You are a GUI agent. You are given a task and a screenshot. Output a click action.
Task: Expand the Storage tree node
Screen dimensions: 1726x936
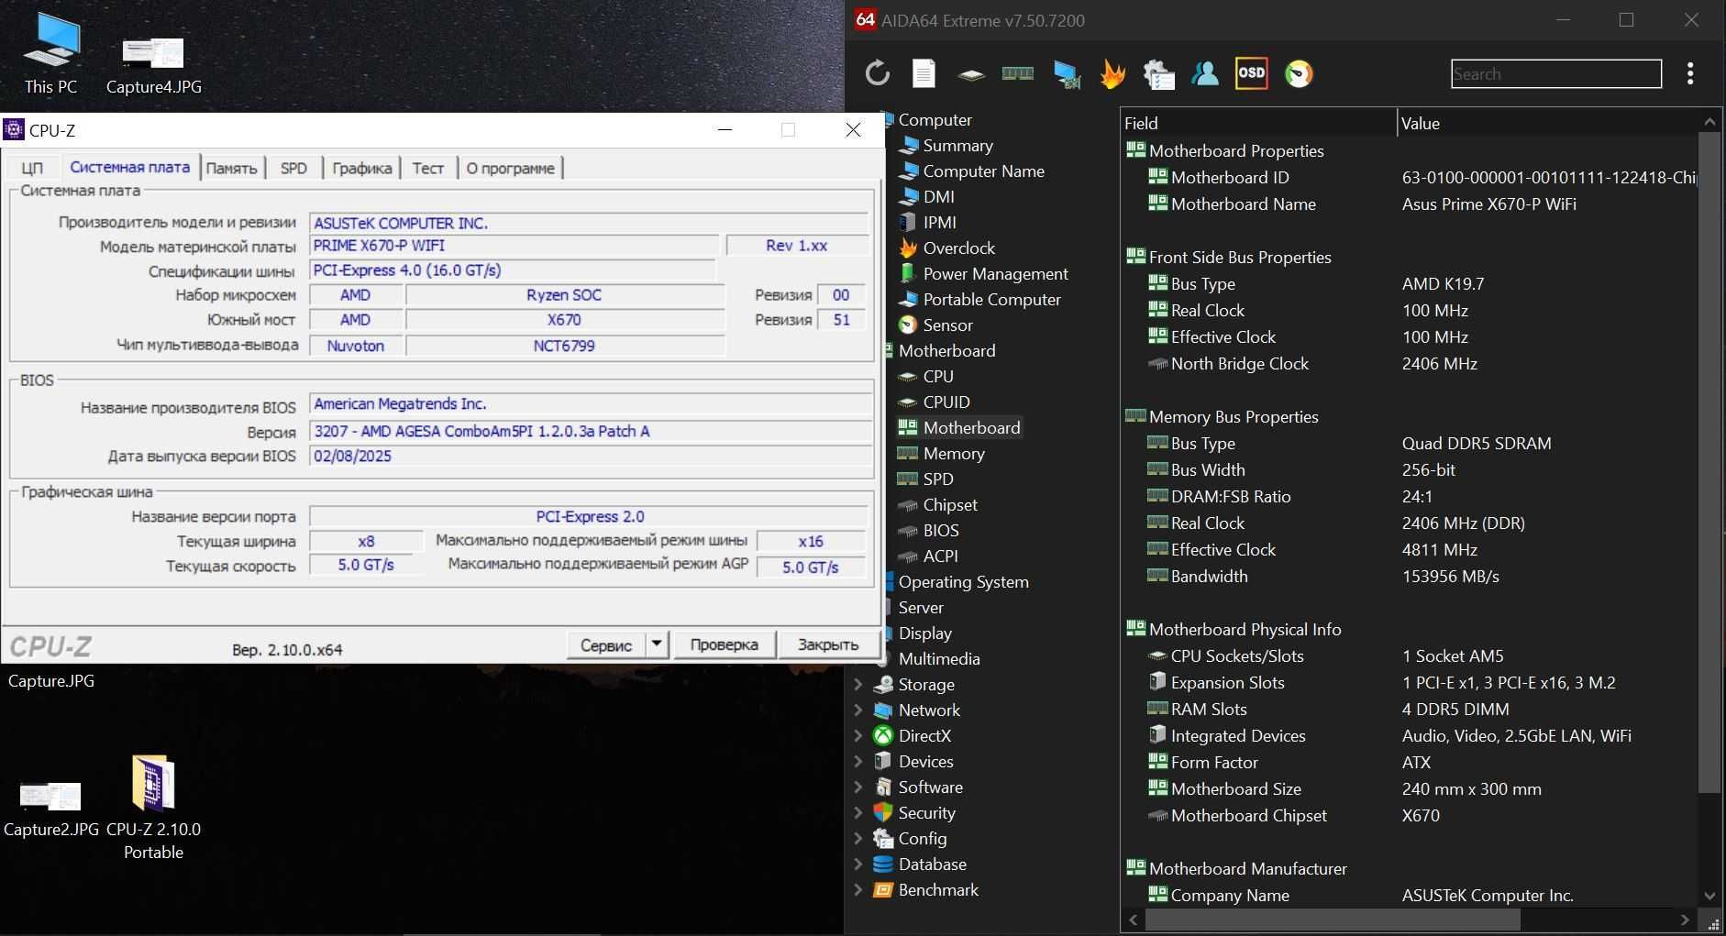pyautogui.click(x=858, y=685)
